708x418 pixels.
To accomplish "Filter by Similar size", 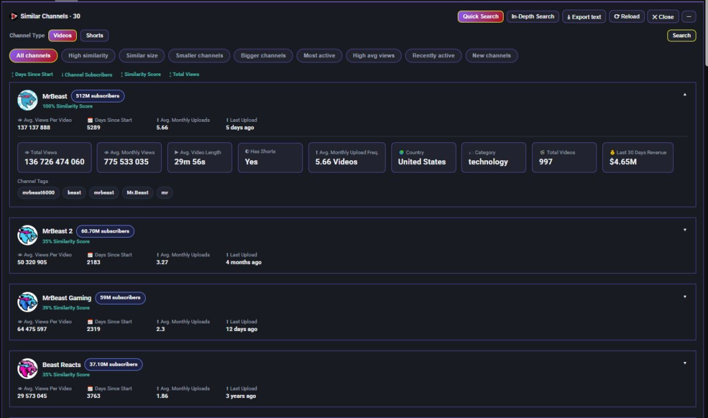I will 142,55.
